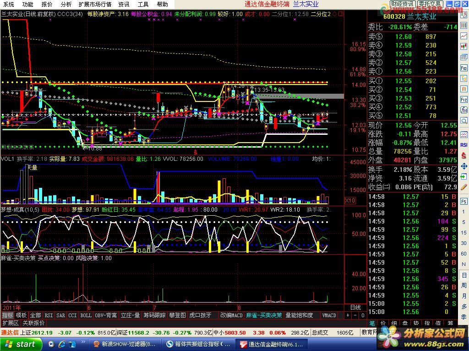Click the 0 reset button by 日线
469x351 pixels.
tap(363, 315)
